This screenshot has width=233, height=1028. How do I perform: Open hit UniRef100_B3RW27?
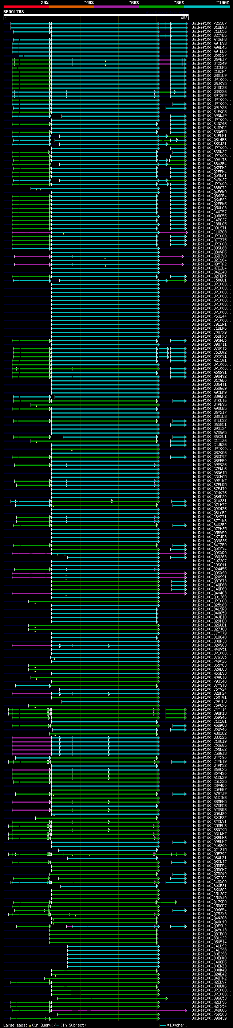[209, 152]
